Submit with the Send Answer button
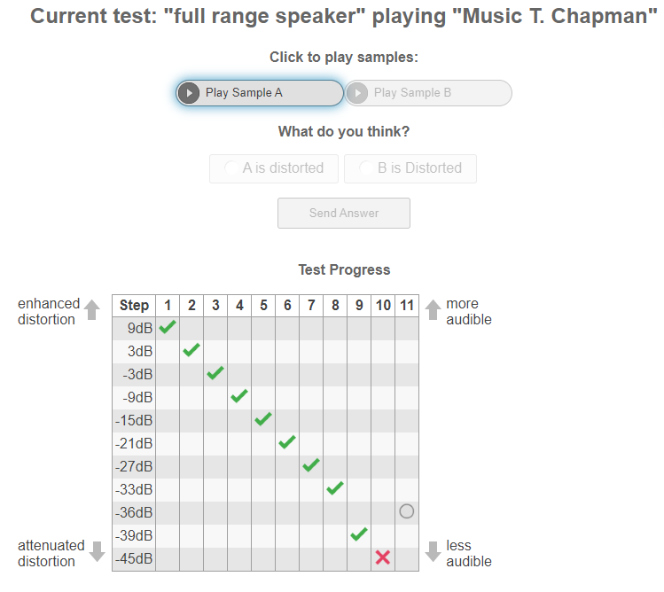Viewport: 664px width, 592px height. click(343, 213)
